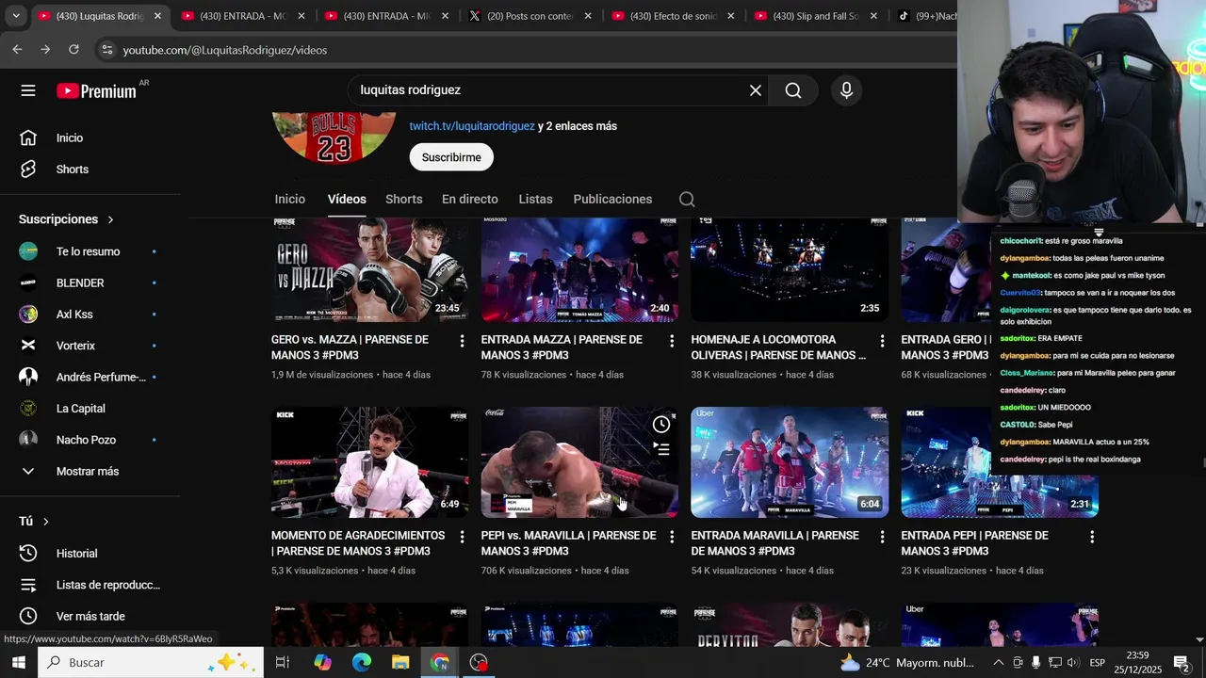1206x678 pixels.
Task: Expand the Suscripciones section chevron
Action: coord(110,219)
